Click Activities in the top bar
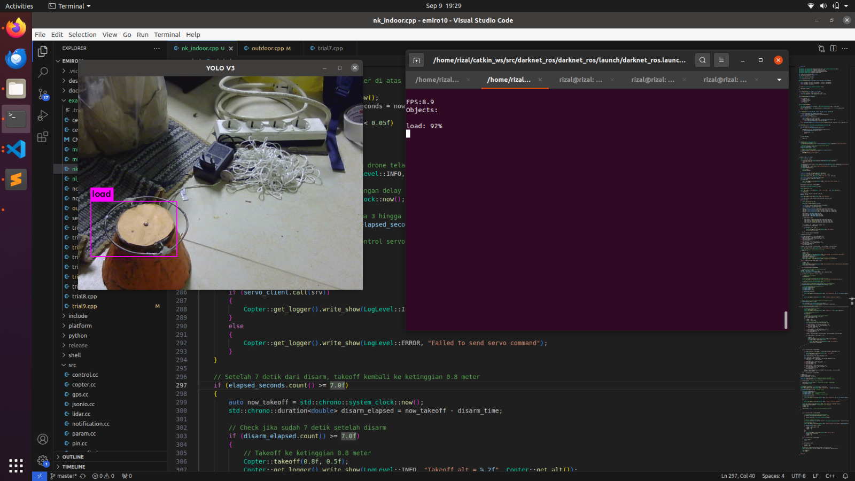Viewport: 855px width, 481px height. coord(19,6)
